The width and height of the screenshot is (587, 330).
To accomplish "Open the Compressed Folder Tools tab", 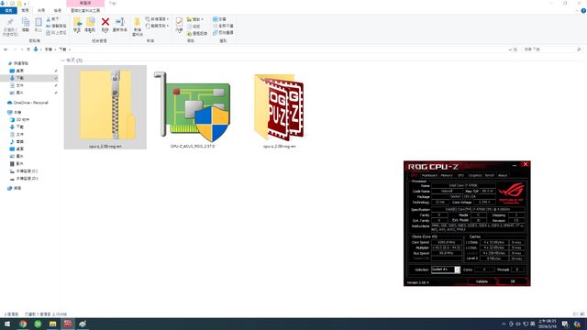I will coord(85,10).
